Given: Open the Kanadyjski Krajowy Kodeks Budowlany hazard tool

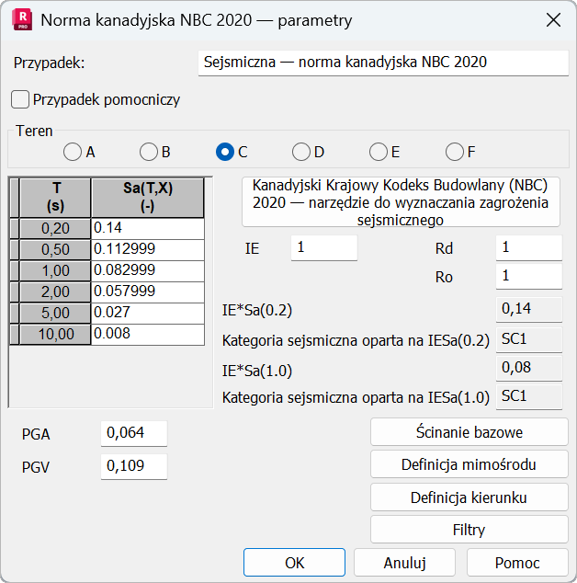Looking at the screenshot, I should 401,202.
